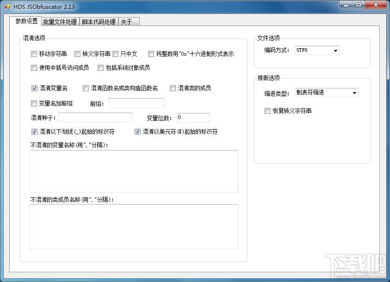Switch to the 批量文件处理 tab
390x282 pixels.
coord(60,22)
